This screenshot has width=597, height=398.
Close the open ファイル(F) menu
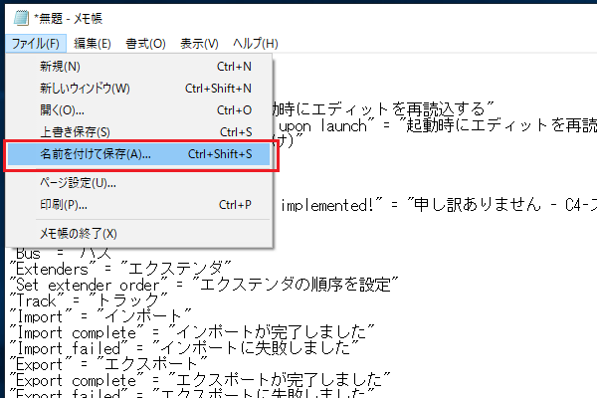[35, 44]
